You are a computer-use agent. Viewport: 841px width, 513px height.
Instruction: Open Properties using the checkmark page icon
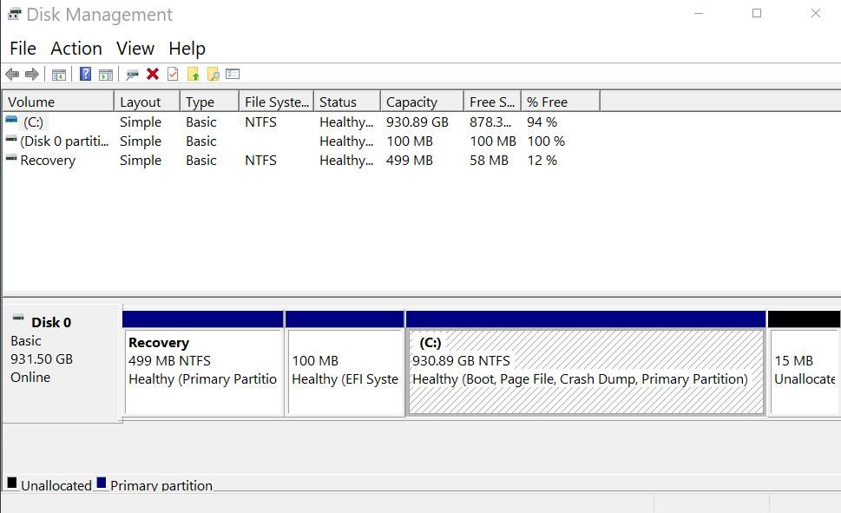tap(173, 74)
